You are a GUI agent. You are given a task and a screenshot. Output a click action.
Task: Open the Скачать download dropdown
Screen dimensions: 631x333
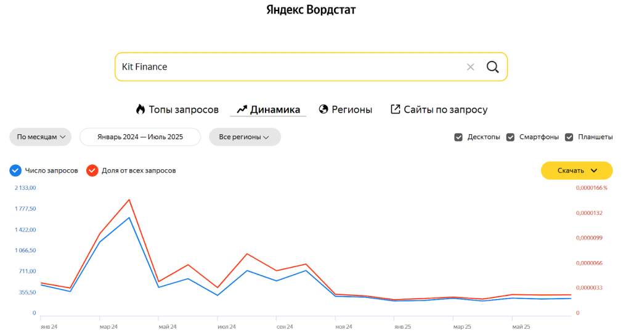[x=577, y=171]
